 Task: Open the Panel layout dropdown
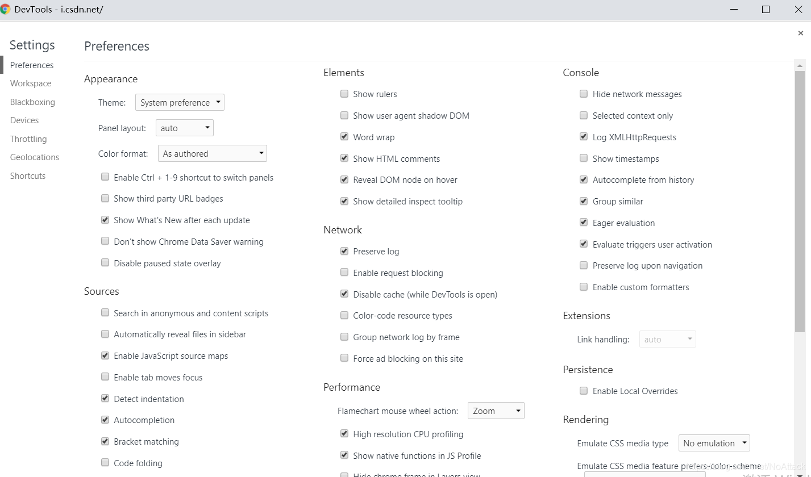pos(185,128)
